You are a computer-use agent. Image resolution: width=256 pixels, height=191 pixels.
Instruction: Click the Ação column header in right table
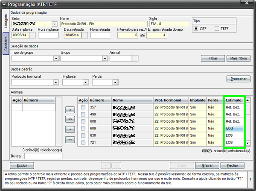pos(83,100)
